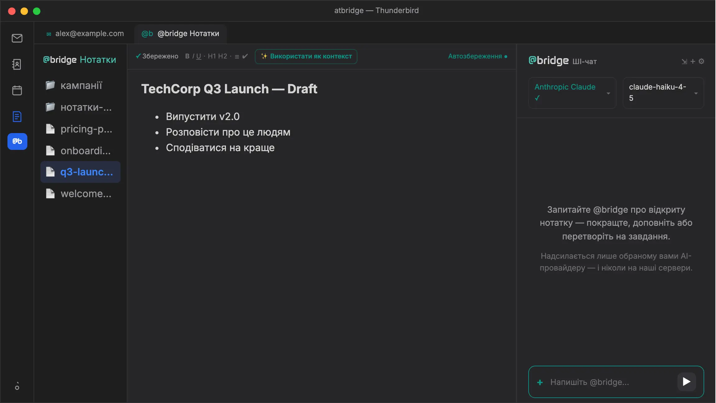
Task: Insert a checklist using the checkmark icon
Action: coord(245,56)
